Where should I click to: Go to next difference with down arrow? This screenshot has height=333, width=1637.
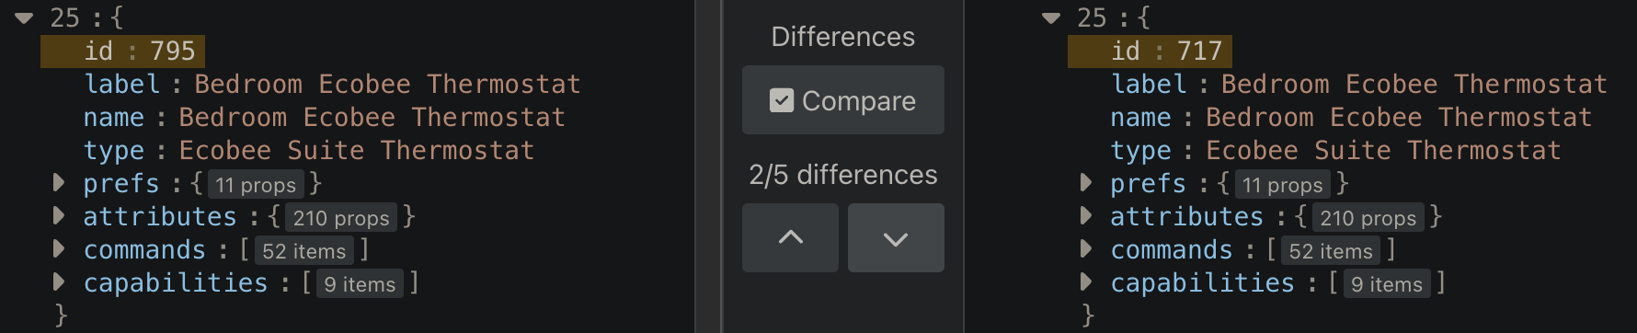point(896,237)
